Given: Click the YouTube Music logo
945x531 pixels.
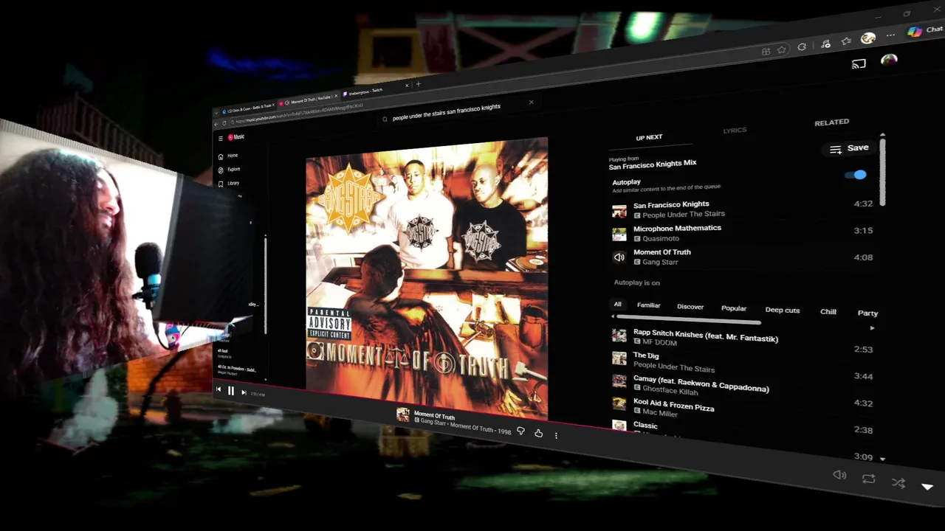Looking at the screenshot, I should (236, 137).
